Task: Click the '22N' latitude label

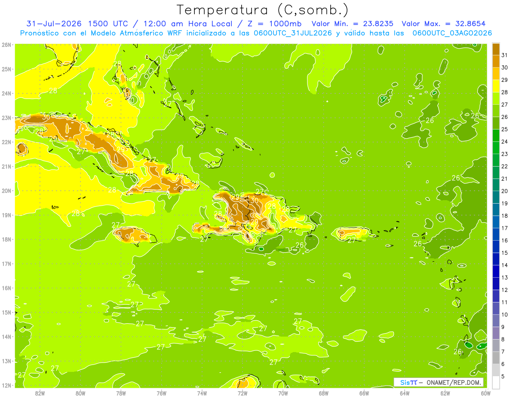Action: tap(6, 142)
